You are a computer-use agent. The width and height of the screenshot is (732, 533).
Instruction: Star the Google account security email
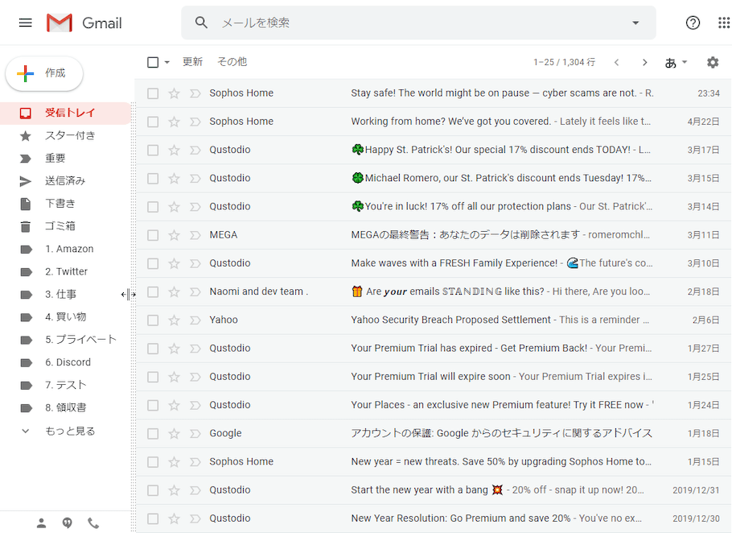coord(174,433)
